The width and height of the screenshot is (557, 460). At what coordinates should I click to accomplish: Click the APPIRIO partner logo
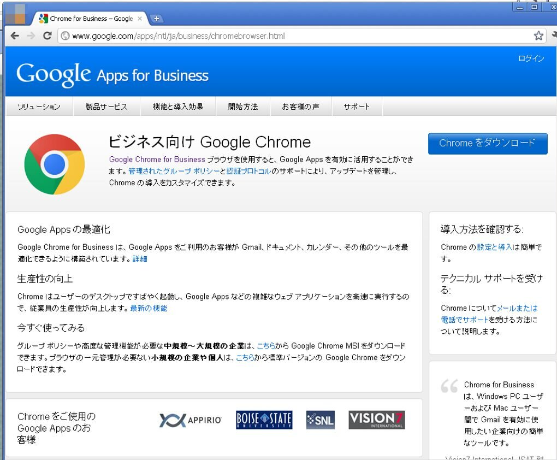(x=190, y=421)
